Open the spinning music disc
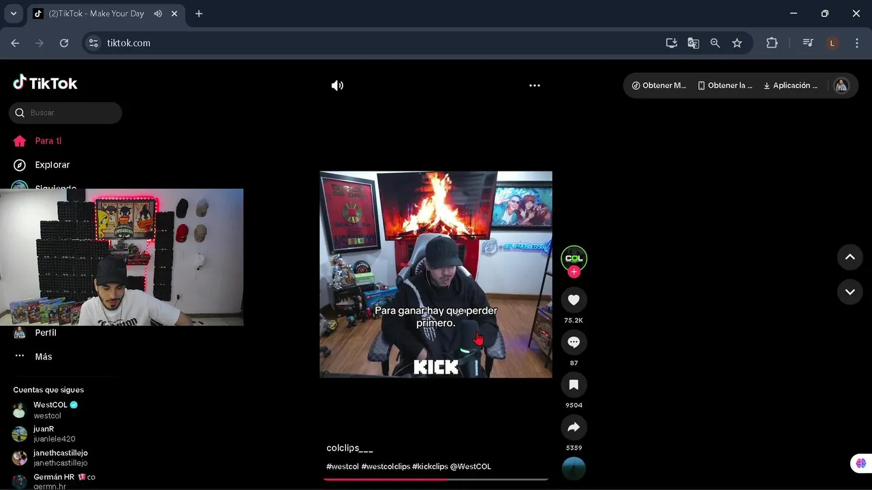Screen dimensions: 872x490 pos(574,468)
